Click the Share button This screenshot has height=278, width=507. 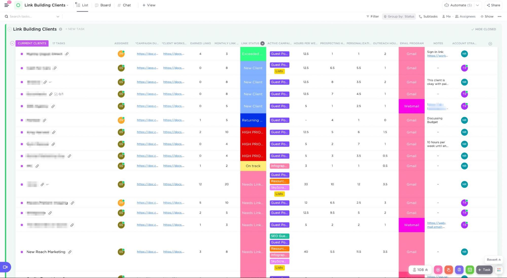pos(493,5)
